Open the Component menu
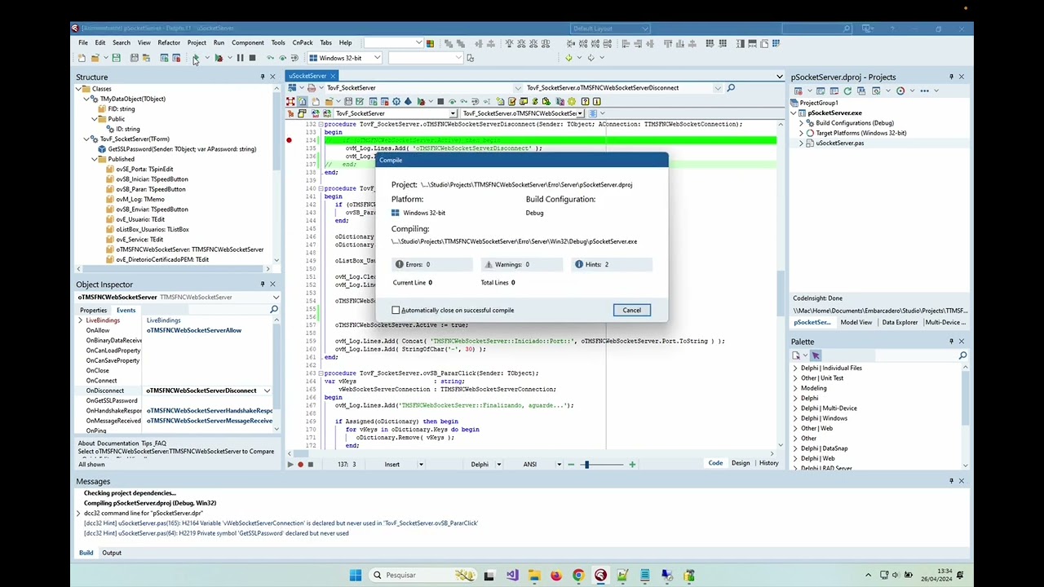This screenshot has width=1044, height=587. (247, 42)
